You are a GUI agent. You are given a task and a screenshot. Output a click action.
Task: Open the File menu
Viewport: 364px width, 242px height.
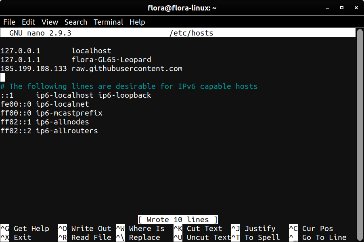pos(9,22)
